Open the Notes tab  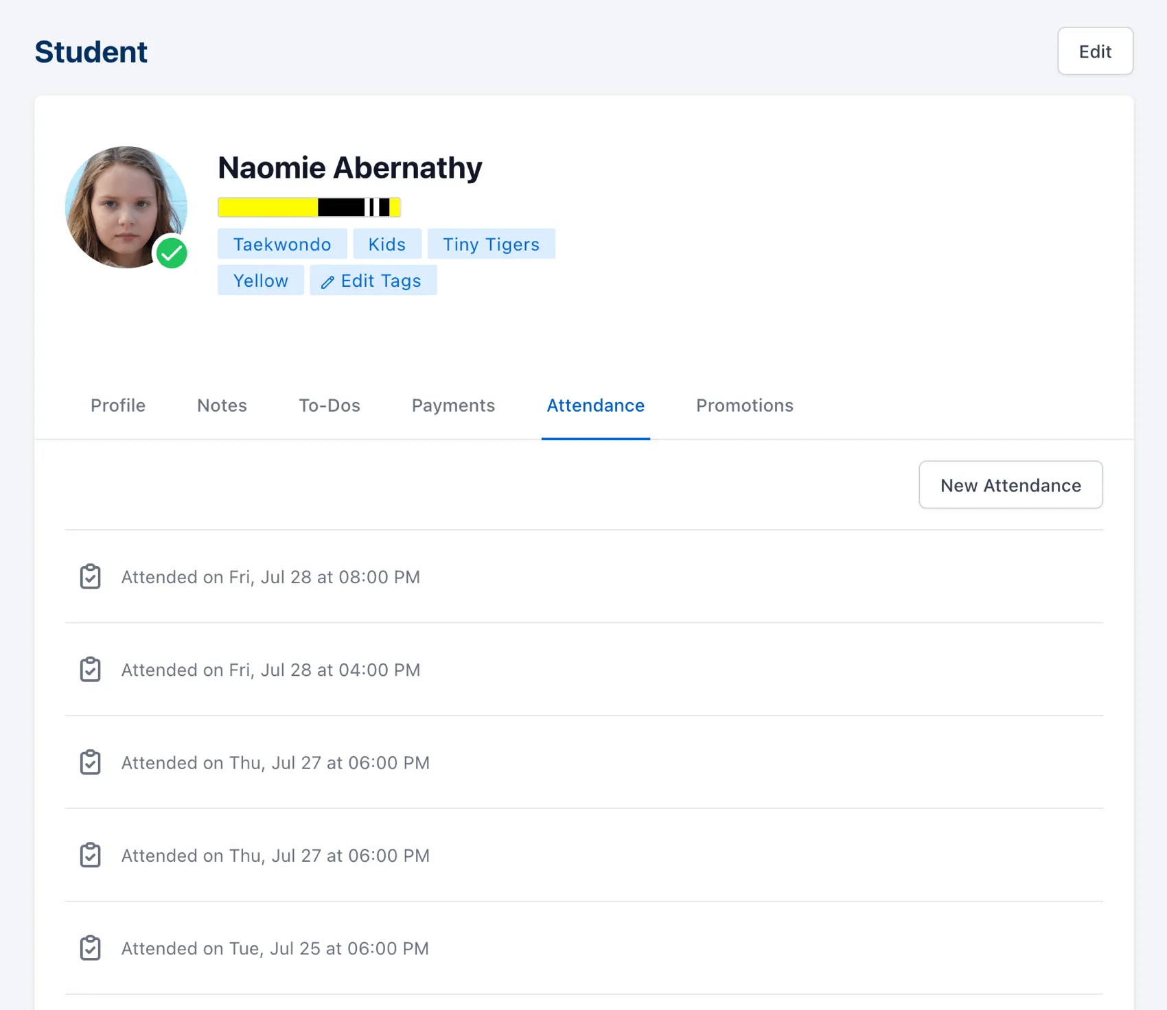[221, 406]
